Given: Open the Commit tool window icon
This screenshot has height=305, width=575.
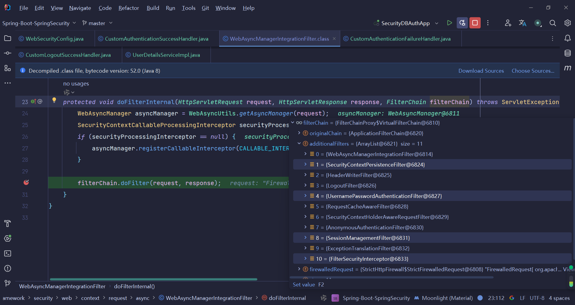Looking at the screenshot, I should pyautogui.click(x=7, y=53).
